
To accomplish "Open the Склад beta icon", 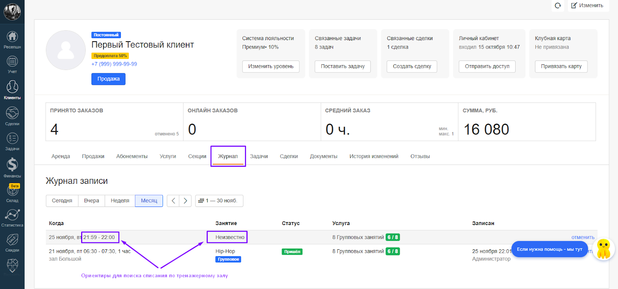I will tap(12, 190).
